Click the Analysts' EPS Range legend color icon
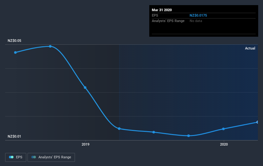Viewport: 263px width, 166px height. click(34, 157)
